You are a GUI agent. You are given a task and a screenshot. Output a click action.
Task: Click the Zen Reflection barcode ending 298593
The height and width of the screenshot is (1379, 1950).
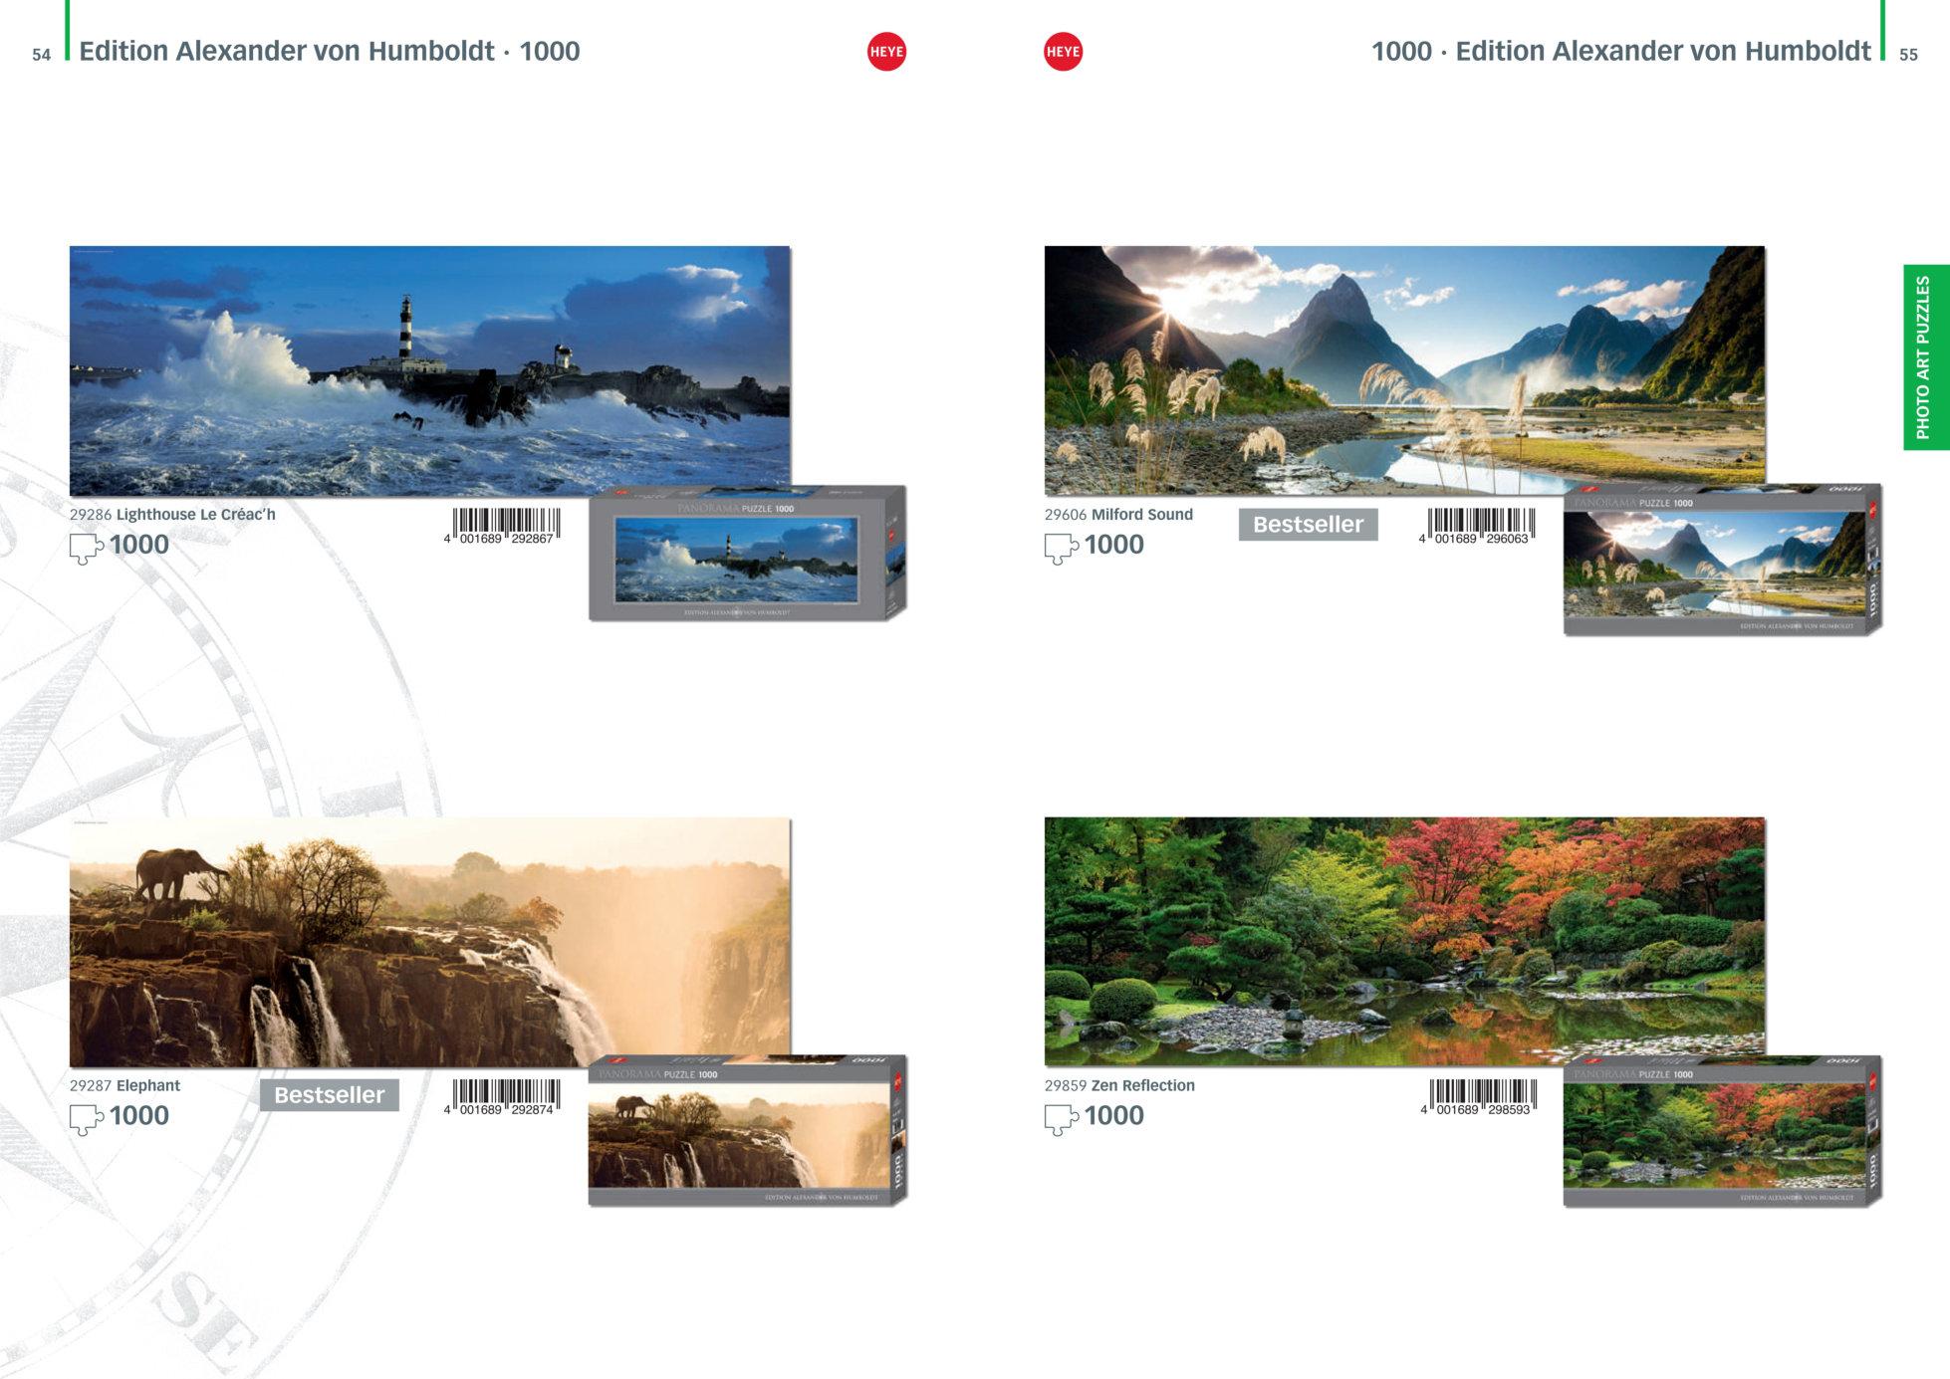coord(1482,1096)
